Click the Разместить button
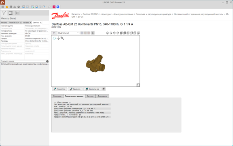Viewport: 233px width, 146px height. tap(59, 89)
